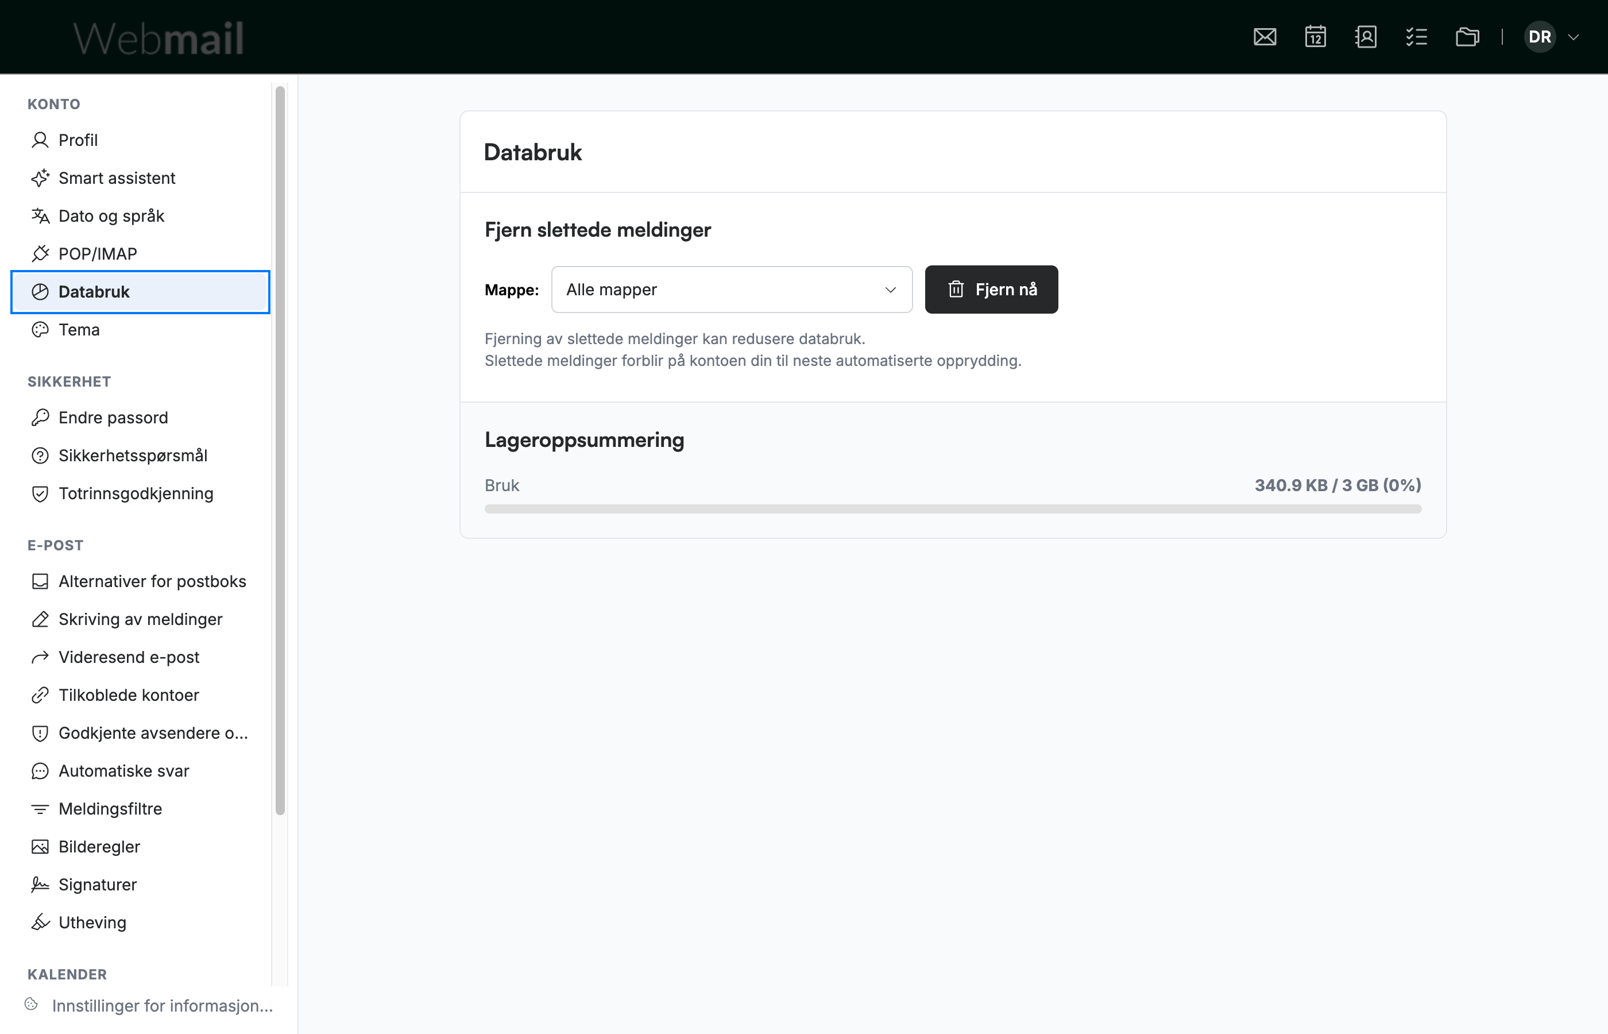Click the Smart assistent sparkle icon
Image resolution: width=1608 pixels, height=1034 pixels.
40,178
